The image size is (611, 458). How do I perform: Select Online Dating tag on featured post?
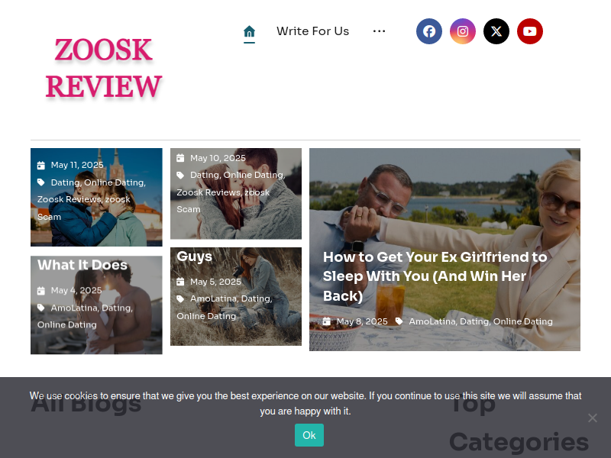523,321
